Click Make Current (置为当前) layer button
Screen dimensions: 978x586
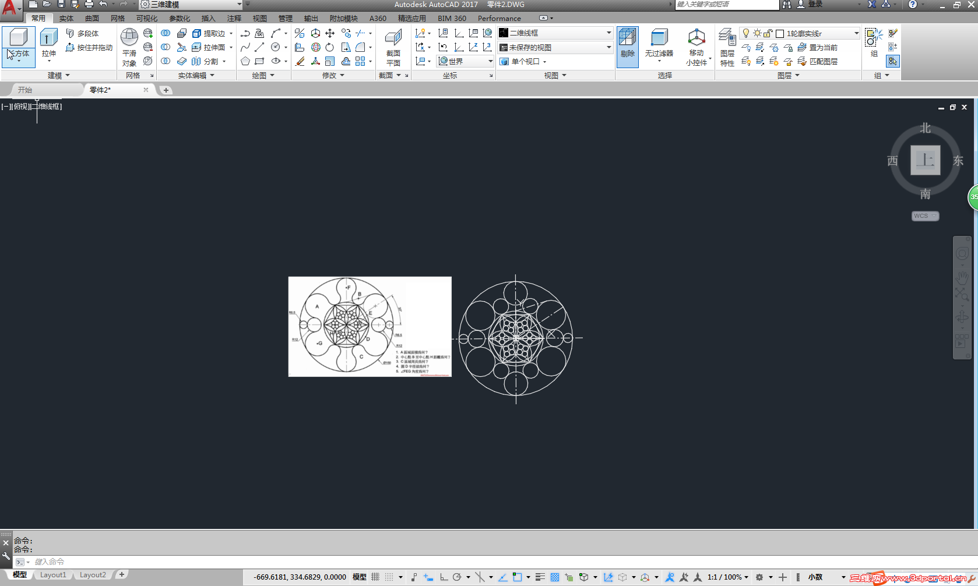point(818,47)
